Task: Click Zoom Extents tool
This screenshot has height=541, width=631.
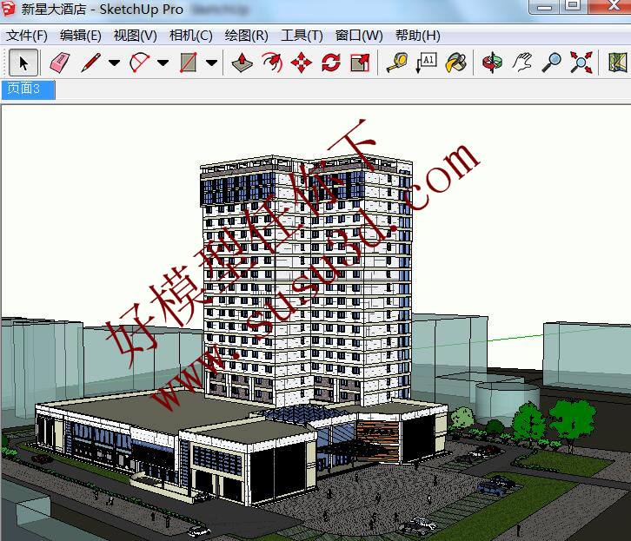Action: click(581, 63)
